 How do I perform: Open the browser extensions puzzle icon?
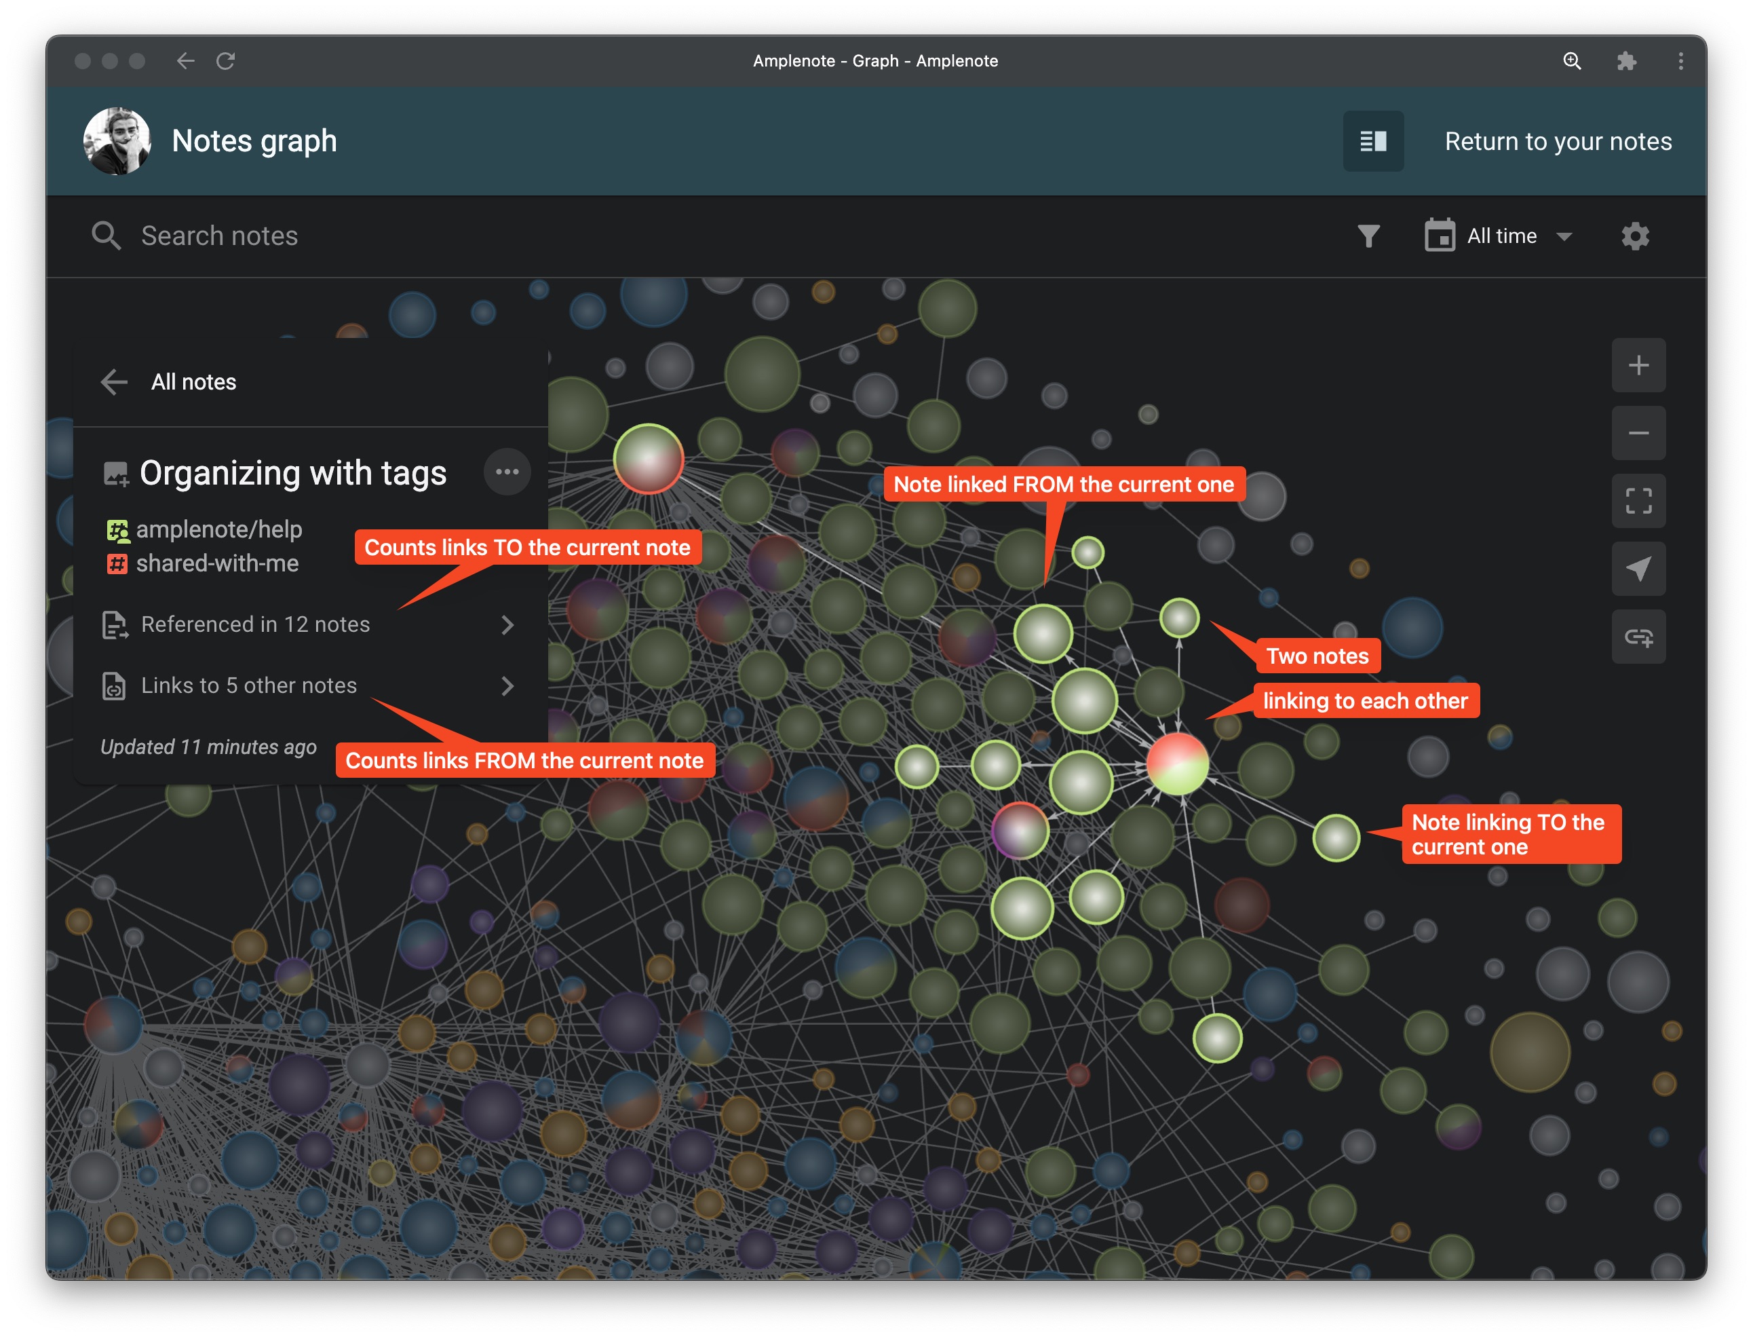(x=1627, y=60)
